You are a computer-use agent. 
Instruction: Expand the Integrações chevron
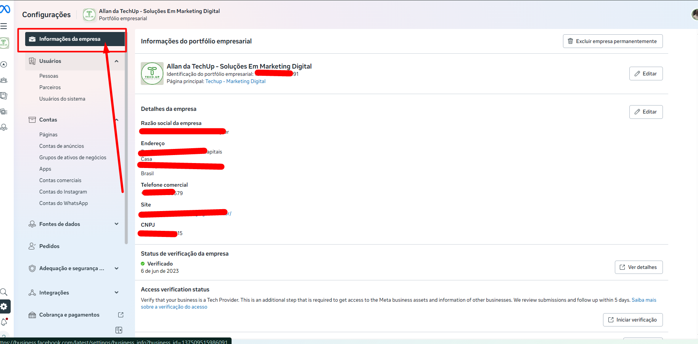point(117,293)
